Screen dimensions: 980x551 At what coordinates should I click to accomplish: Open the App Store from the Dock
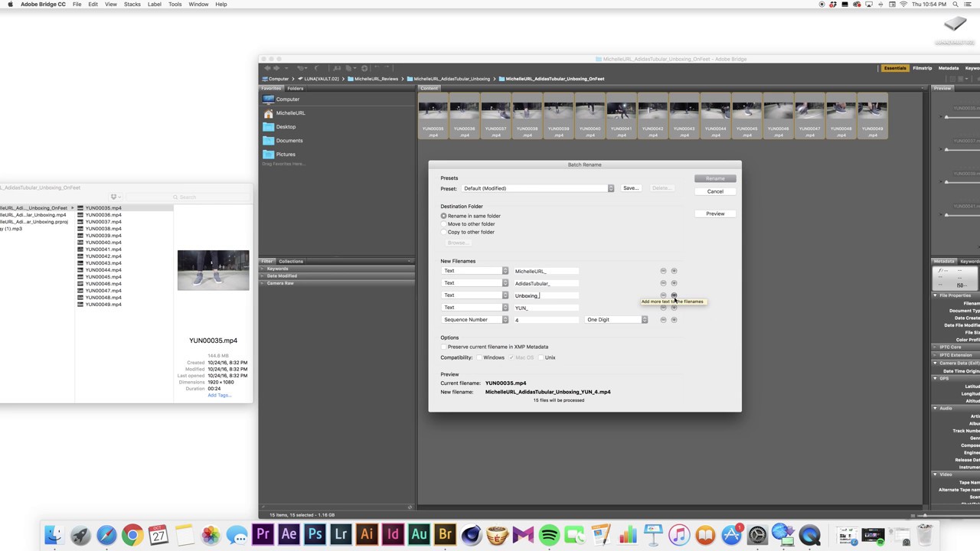[x=731, y=534]
